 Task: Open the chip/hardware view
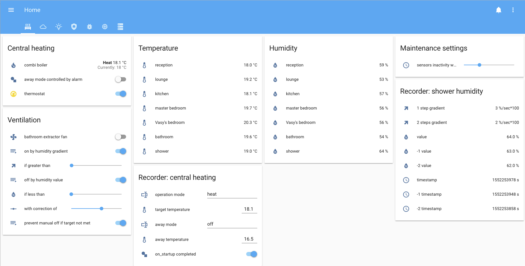tap(105, 27)
